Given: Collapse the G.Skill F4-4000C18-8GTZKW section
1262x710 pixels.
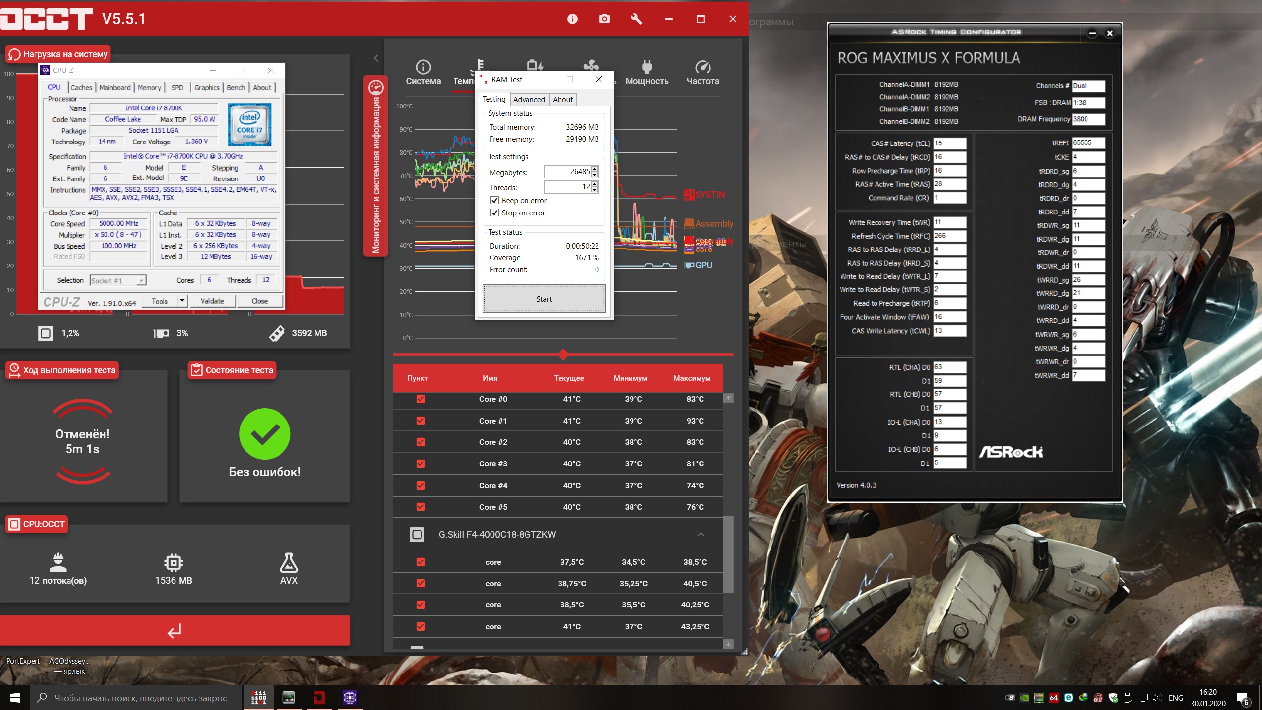Looking at the screenshot, I should pyautogui.click(x=701, y=535).
